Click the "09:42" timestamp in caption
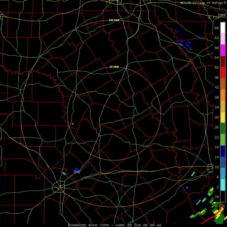 [x=156, y=225]
